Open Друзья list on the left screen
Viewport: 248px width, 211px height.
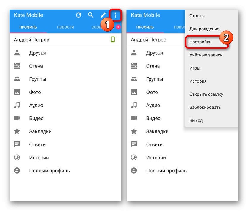tap(65, 53)
